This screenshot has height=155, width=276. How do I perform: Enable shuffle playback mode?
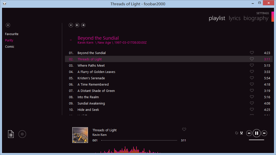click(242, 133)
